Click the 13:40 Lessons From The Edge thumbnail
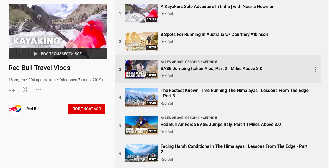The image size is (329, 168). 142,97
